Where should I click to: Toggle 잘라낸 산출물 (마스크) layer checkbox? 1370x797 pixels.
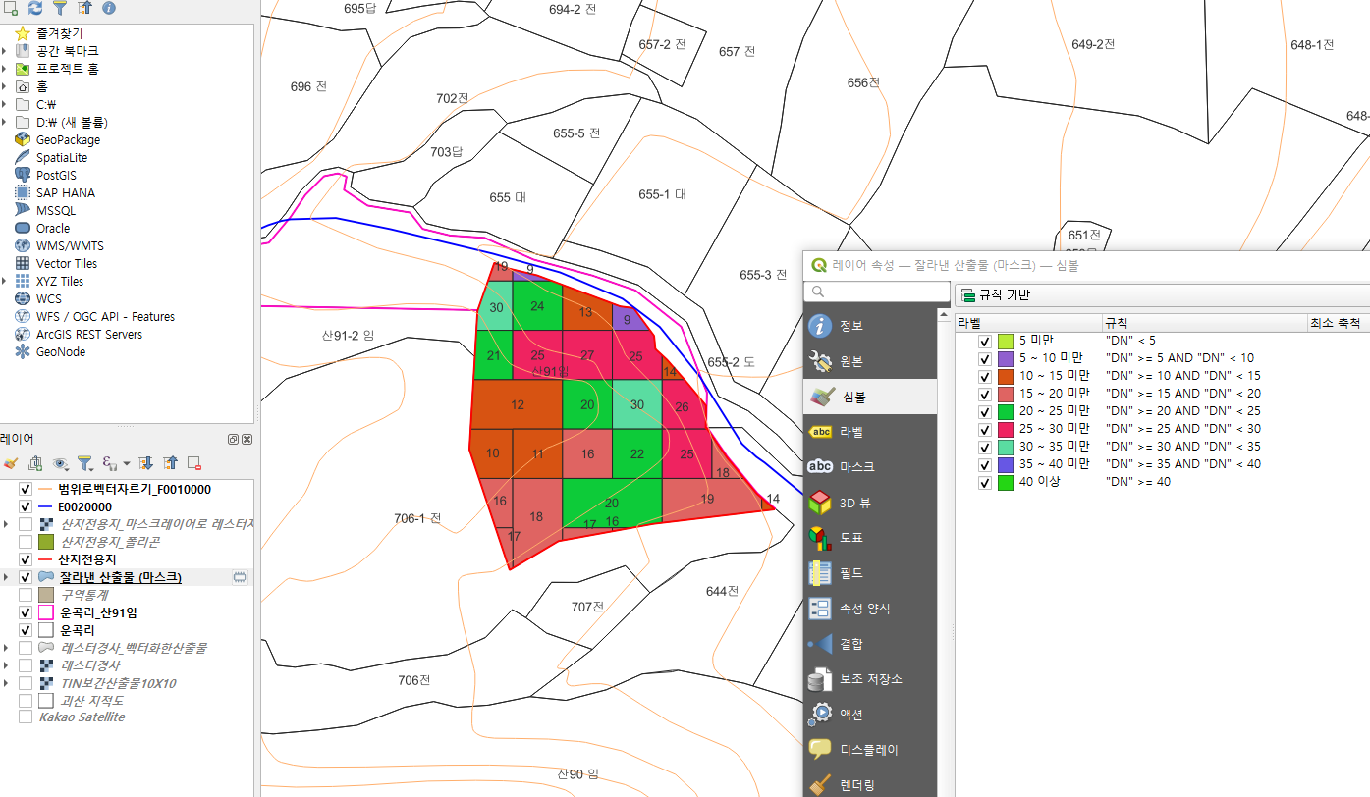click(x=26, y=577)
